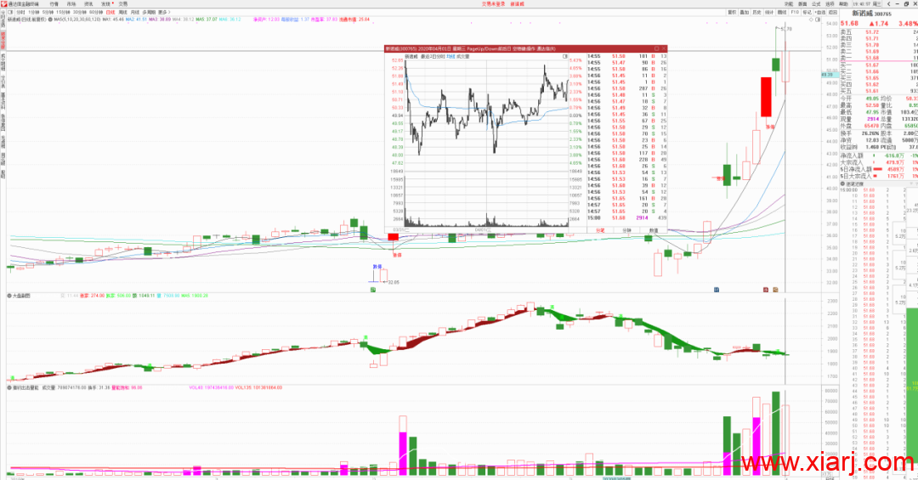This screenshot has height=480, width=918.
Task: Select the 日线 daily chart tab
Action: [110, 12]
